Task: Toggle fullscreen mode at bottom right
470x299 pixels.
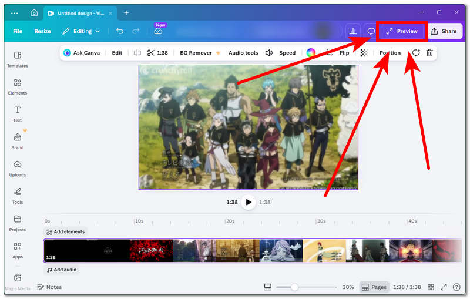Action: coord(444,287)
